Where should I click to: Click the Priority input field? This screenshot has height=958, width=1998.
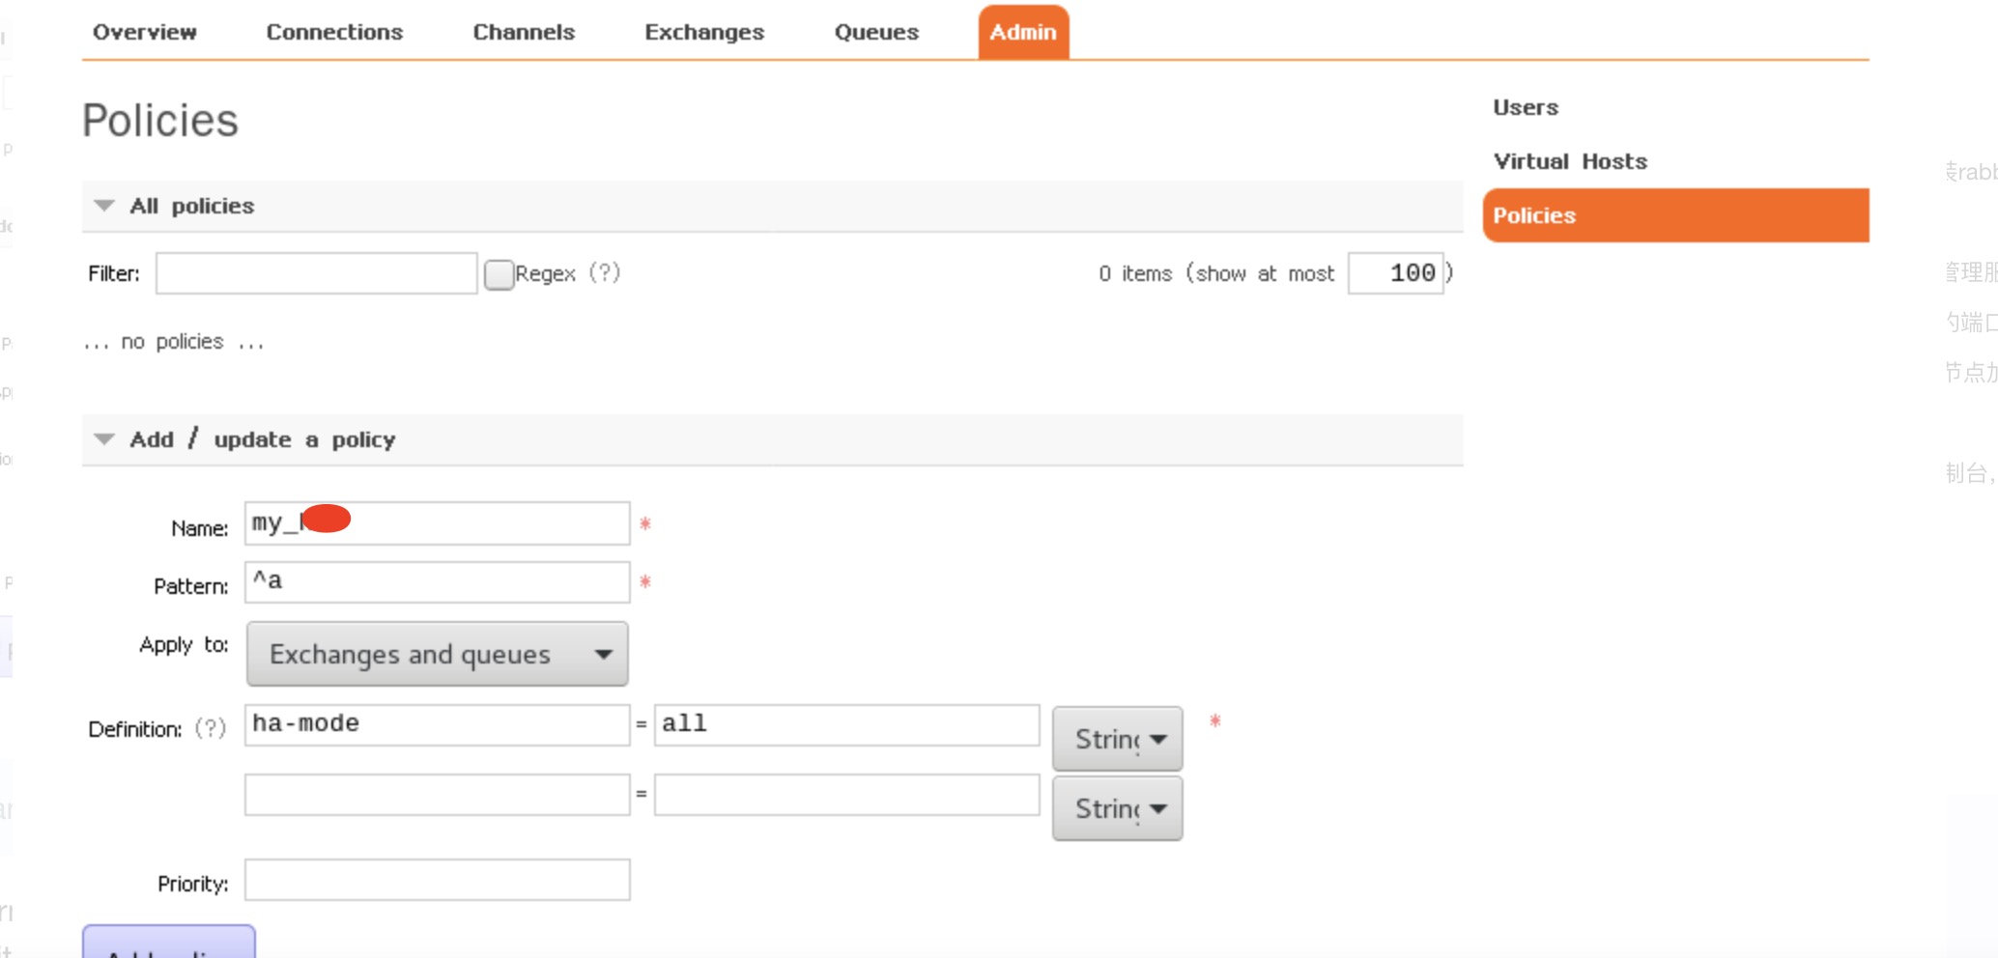[436, 880]
